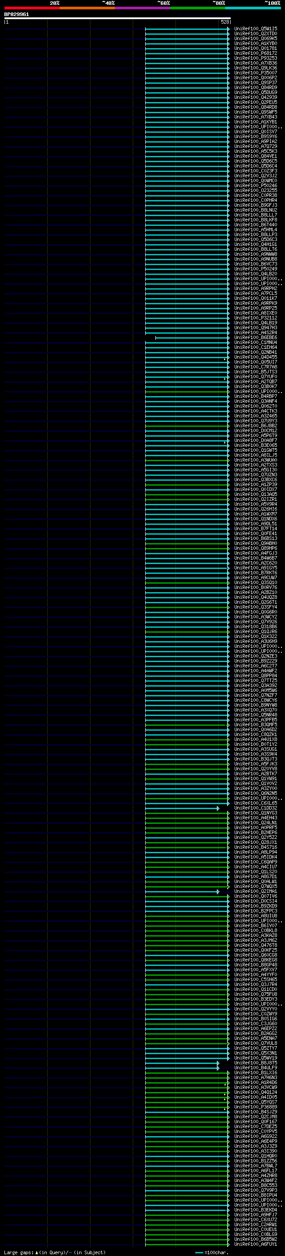
Task: Select UniRef100_C5SH65 label
Action: click(x=256, y=980)
